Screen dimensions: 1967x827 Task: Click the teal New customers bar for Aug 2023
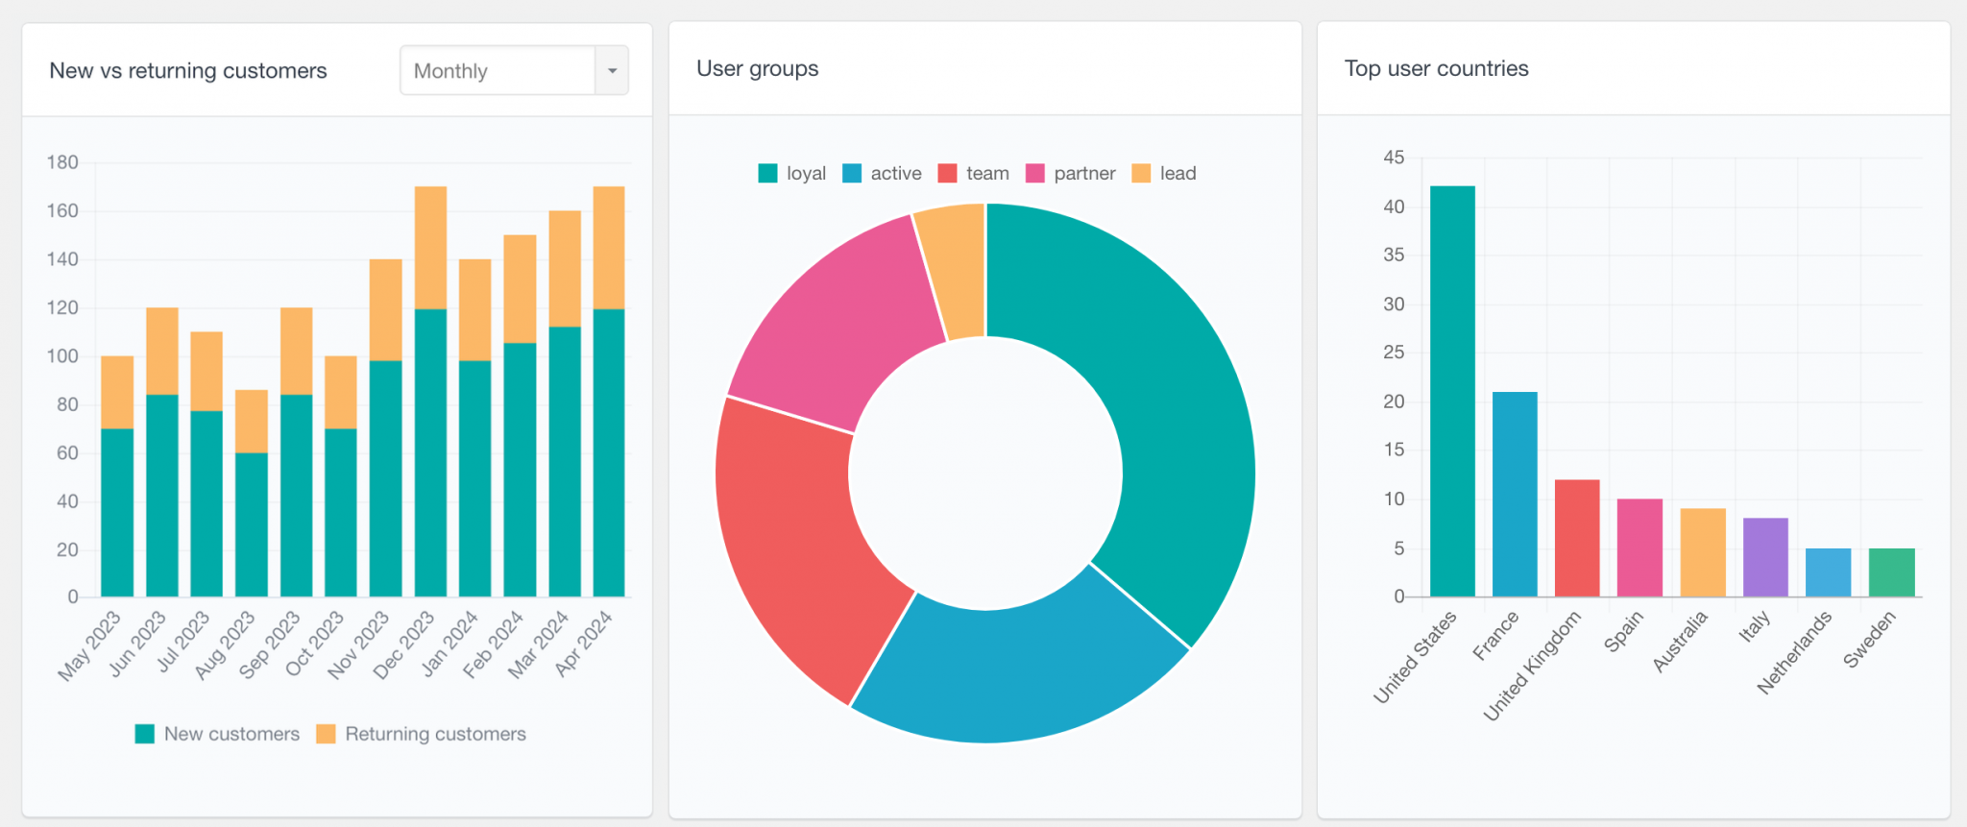point(252,524)
